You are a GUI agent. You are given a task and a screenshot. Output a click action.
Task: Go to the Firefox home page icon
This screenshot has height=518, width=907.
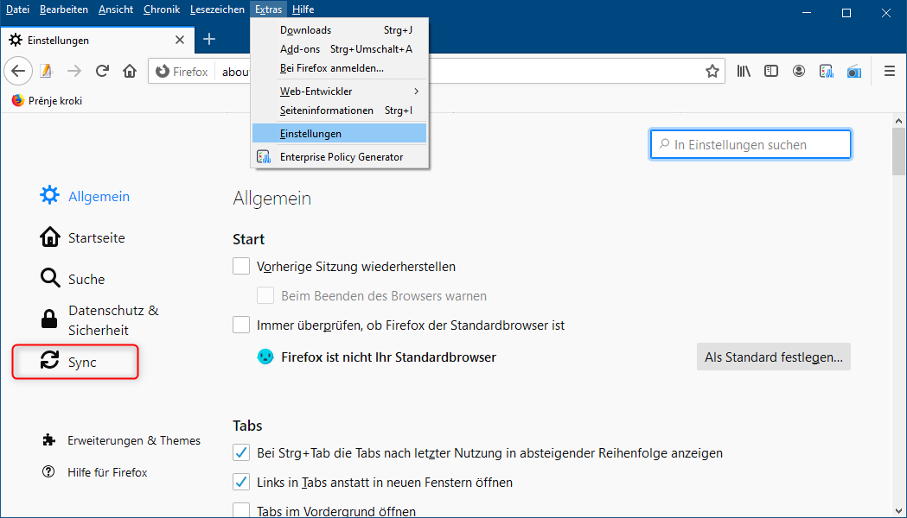[x=130, y=71]
